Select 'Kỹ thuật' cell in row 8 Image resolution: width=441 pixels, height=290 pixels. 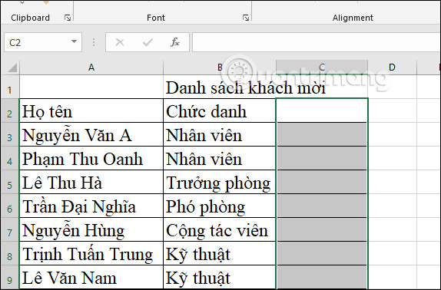point(220,253)
